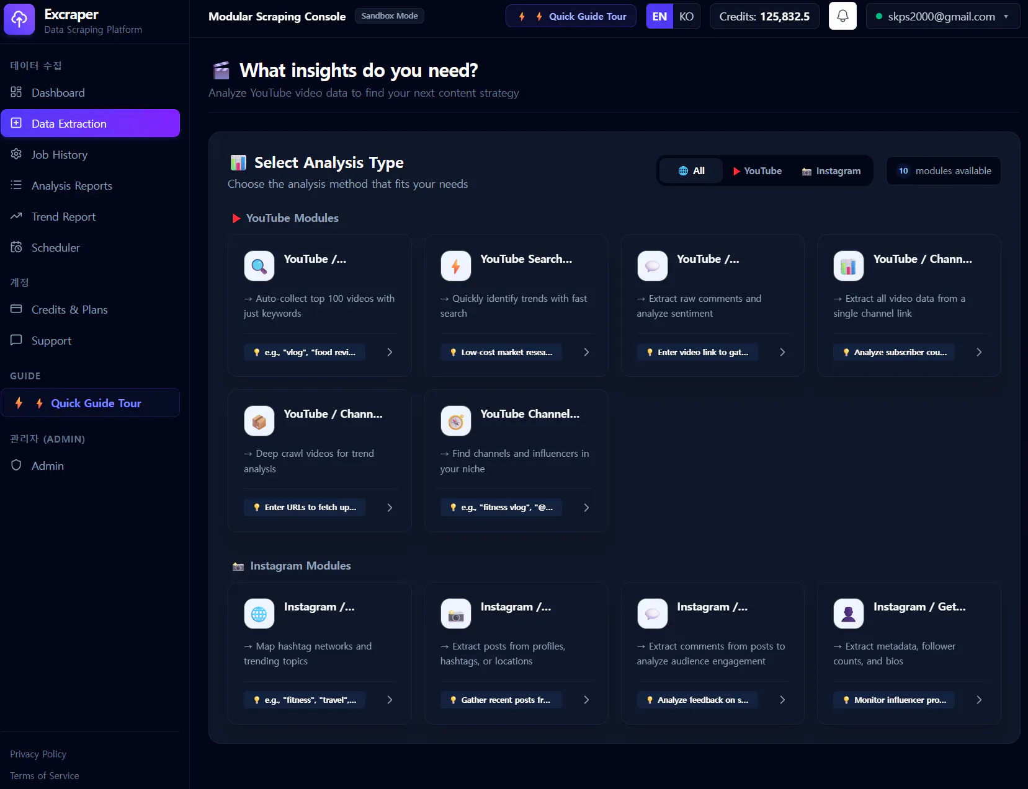
Task: Open the skps2000@gmail.com account dropdown
Action: (943, 16)
